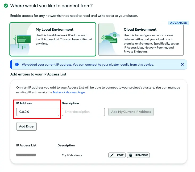Viewport: 195px width, 172px height.
Task: Click the My IP Address description text
Action: tap(72, 155)
